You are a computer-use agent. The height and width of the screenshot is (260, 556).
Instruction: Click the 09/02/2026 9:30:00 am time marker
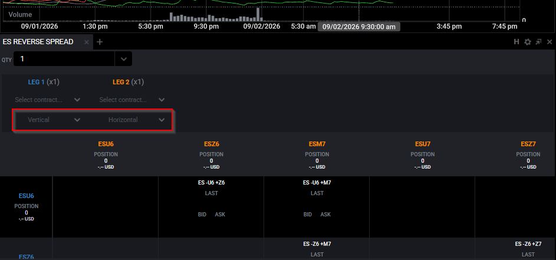359,27
